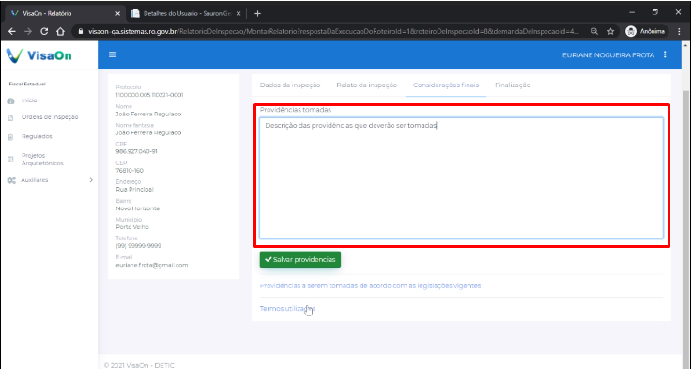Viewport: 691px width, 369px height.
Task: Open the Termos utilizados link
Action: tap(288, 309)
